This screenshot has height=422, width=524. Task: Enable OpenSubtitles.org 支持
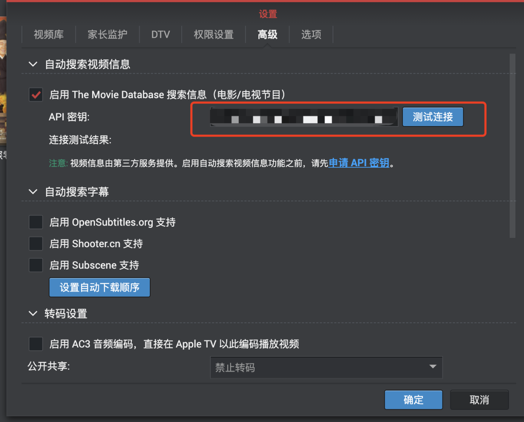point(36,222)
